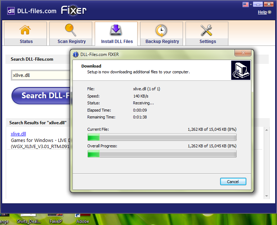Open the Help link
The width and height of the screenshot is (277, 225).
262,12
